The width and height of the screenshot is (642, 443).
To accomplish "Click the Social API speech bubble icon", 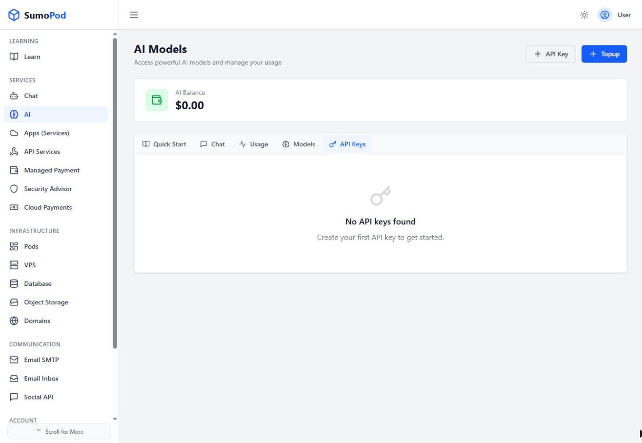I will [14, 397].
